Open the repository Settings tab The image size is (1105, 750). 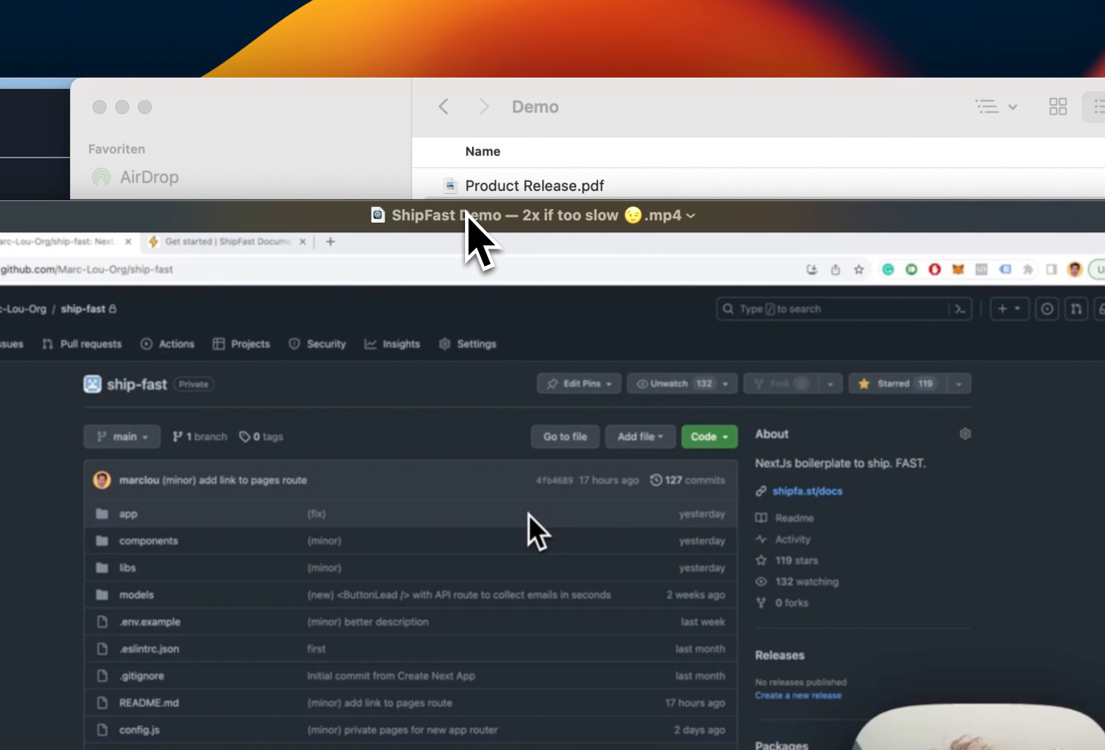468,344
